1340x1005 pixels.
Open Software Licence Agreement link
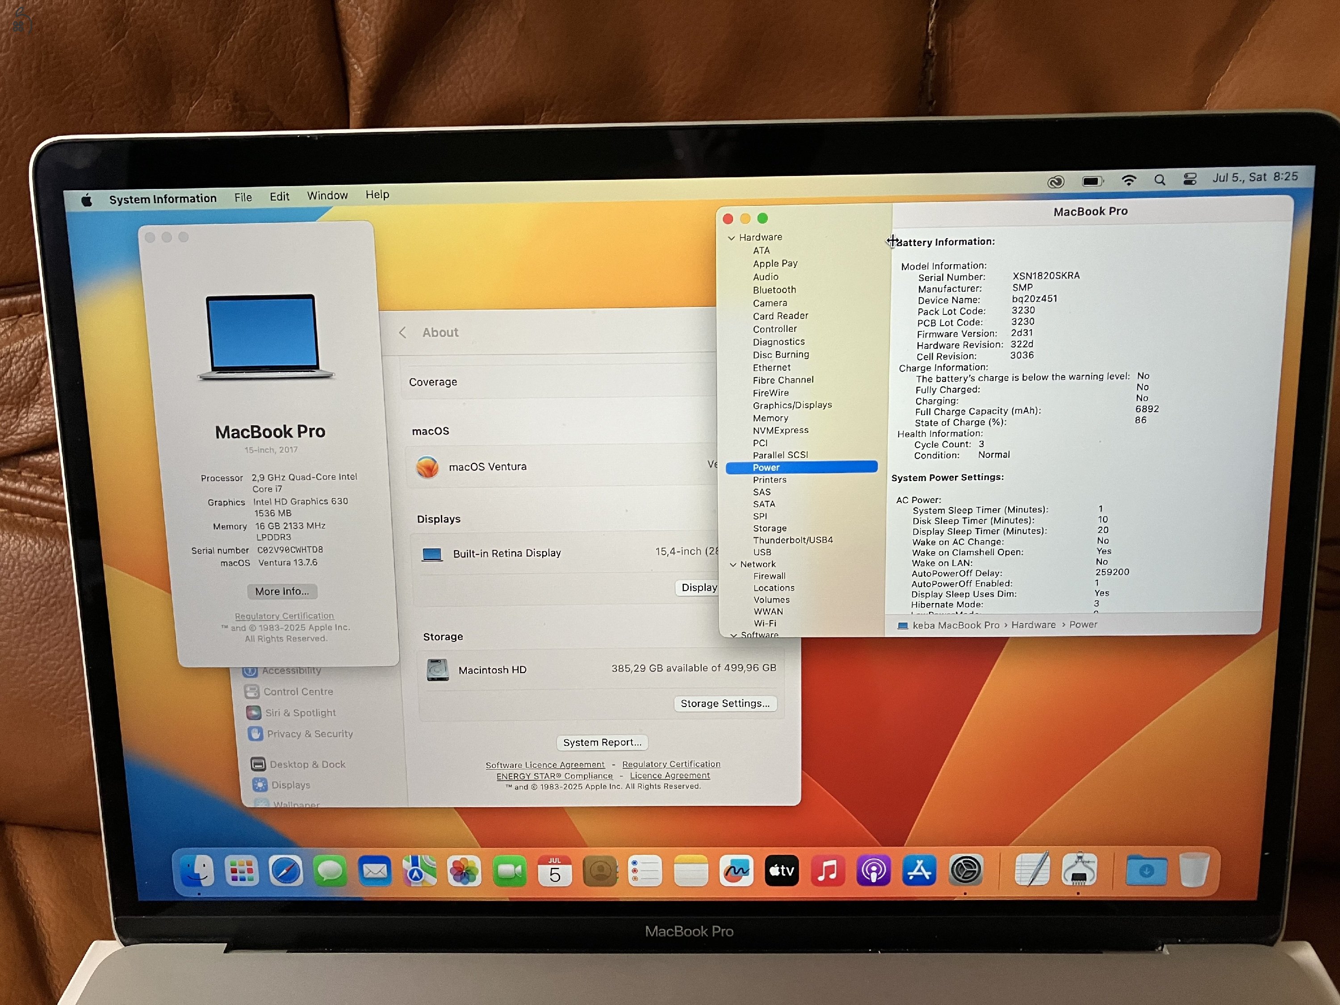coord(545,765)
